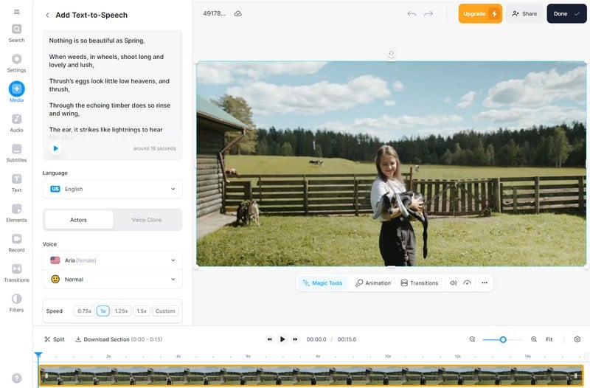Switch to the Voice Clone tab
The height and width of the screenshot is (388, 590).
pyautogui.click(x=147, y=220)
